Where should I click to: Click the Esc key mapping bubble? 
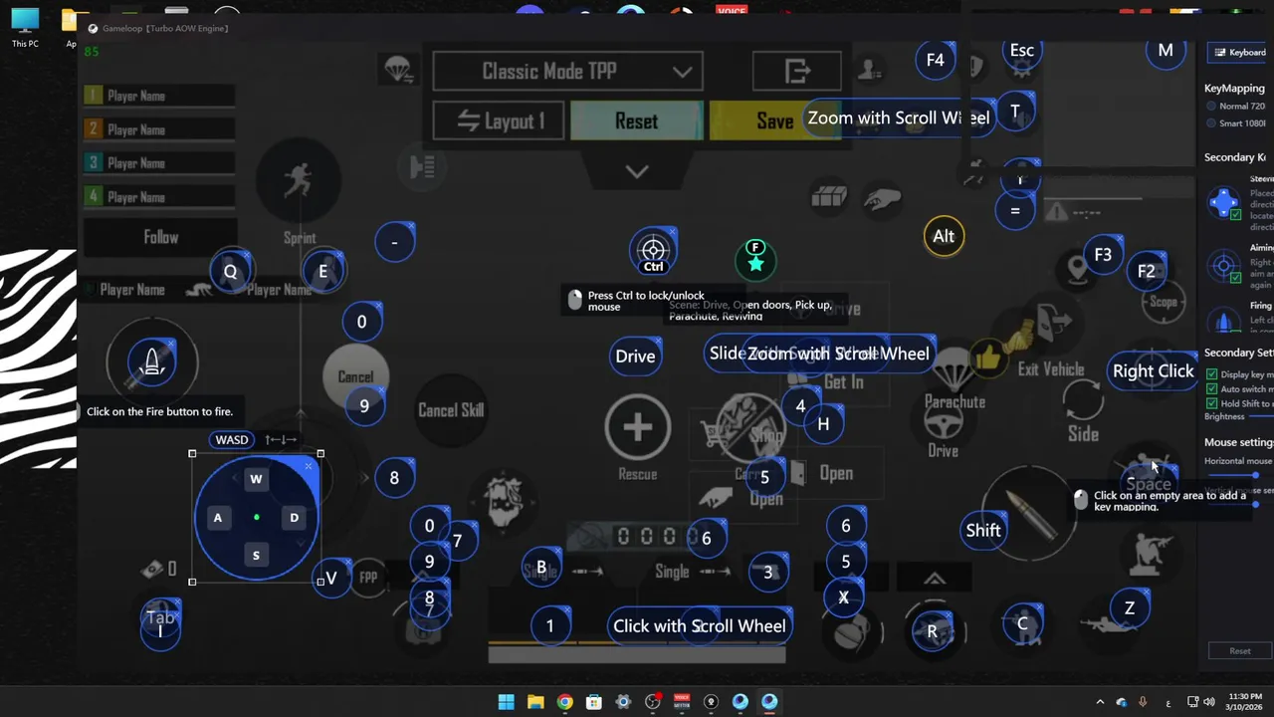[x=1021, y=51]
